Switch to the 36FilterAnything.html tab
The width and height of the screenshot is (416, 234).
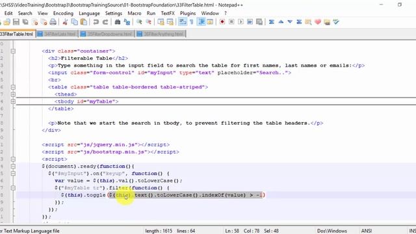tap(161, 34)
